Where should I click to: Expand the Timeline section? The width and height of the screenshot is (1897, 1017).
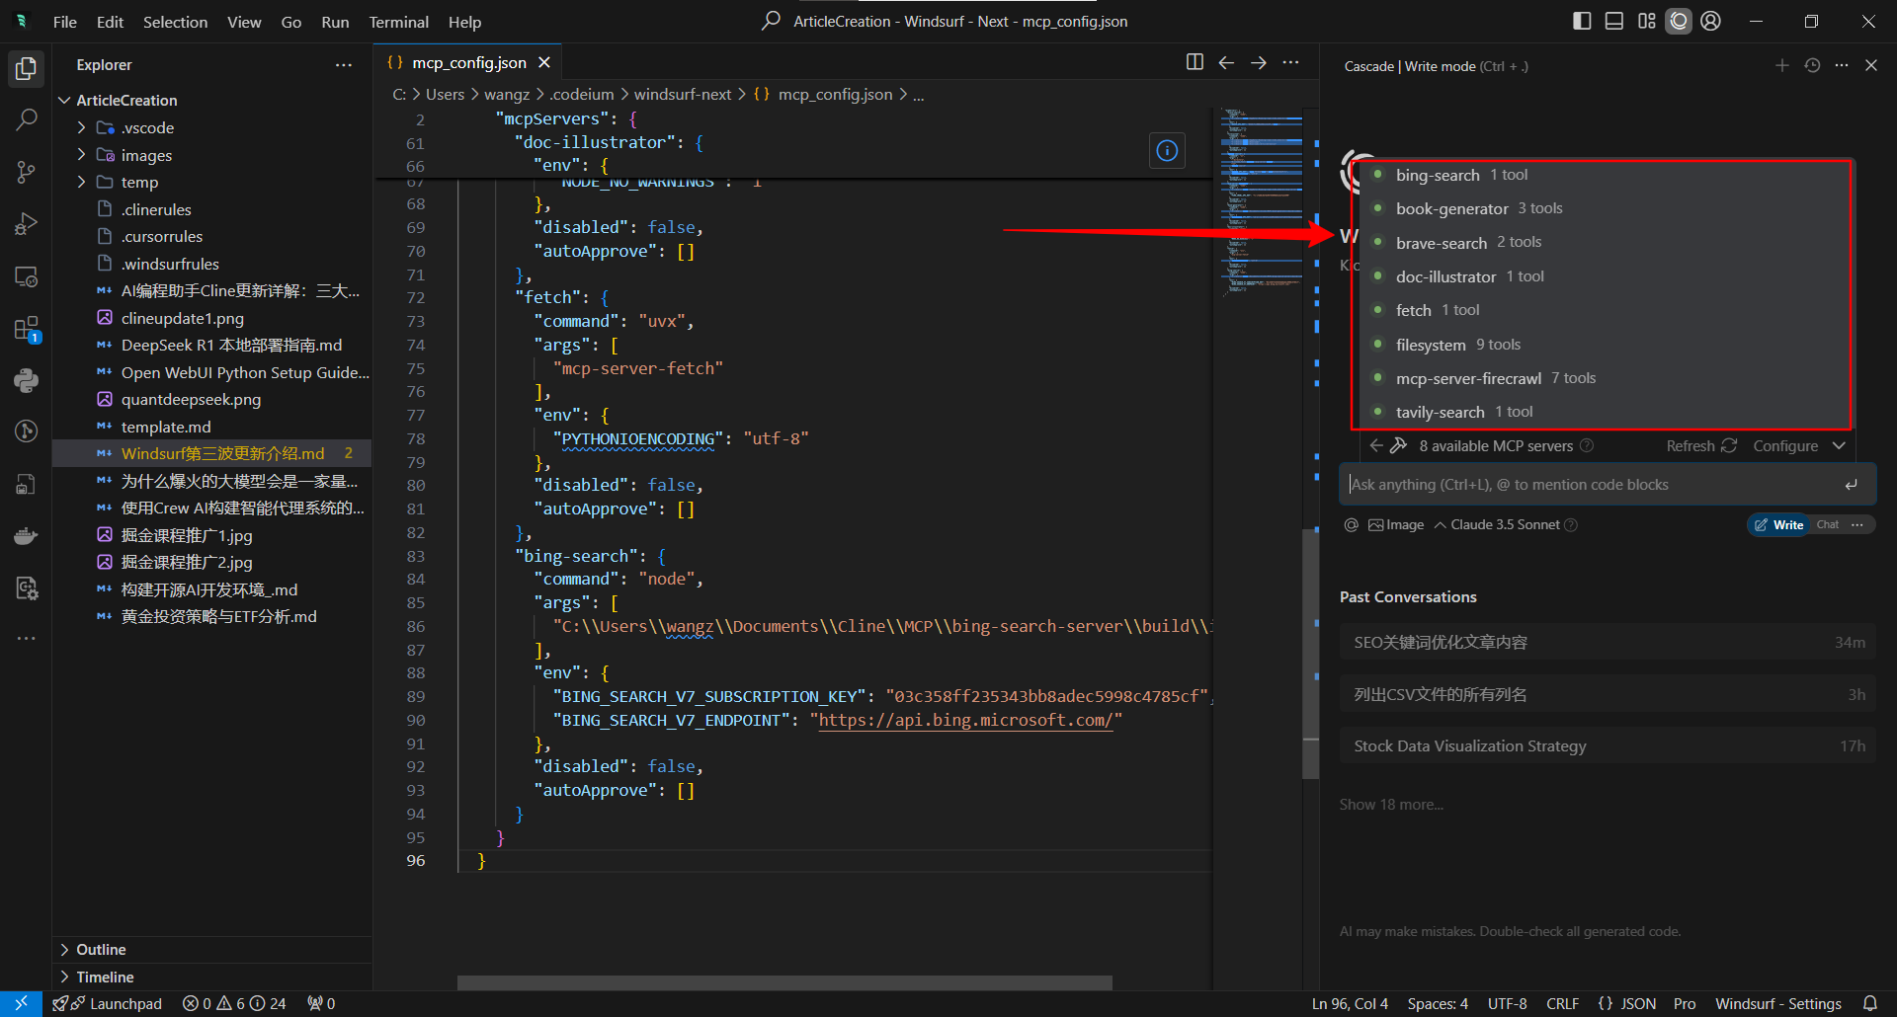tap(211, 977)
